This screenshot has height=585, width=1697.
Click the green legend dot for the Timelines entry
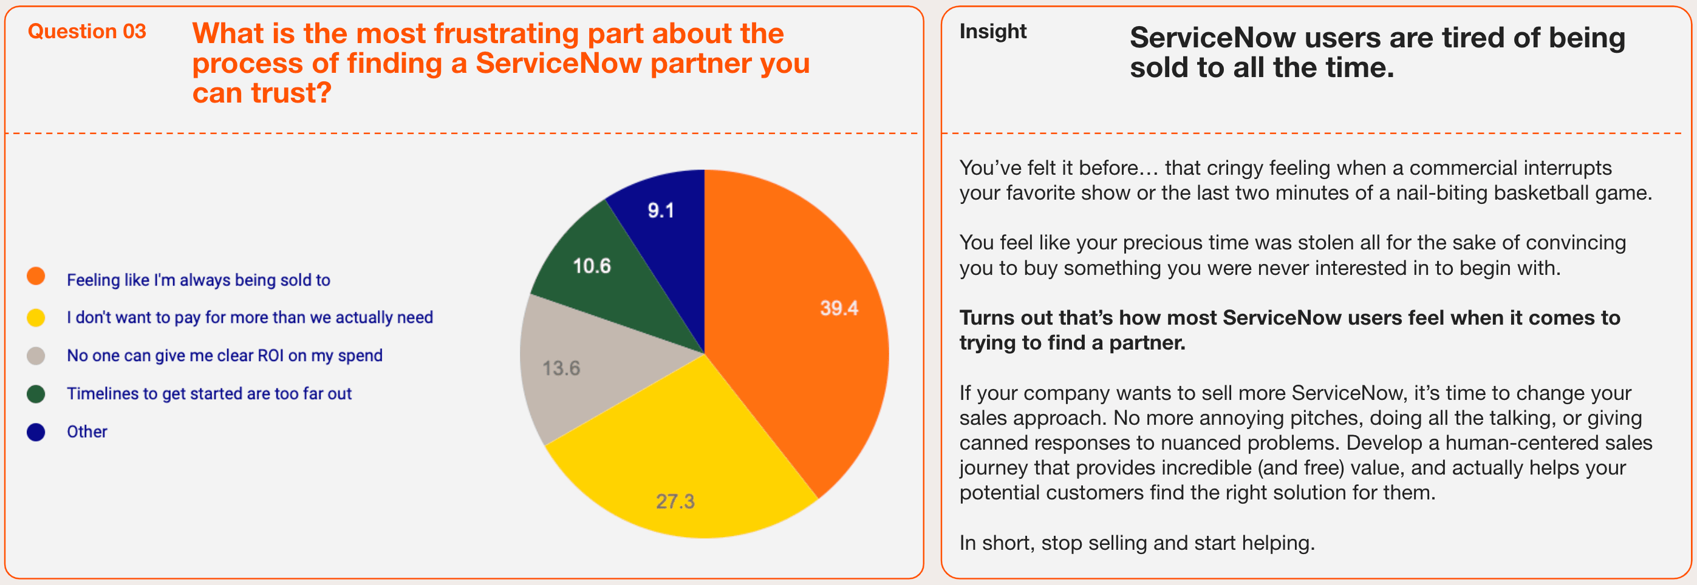[36, 394]
